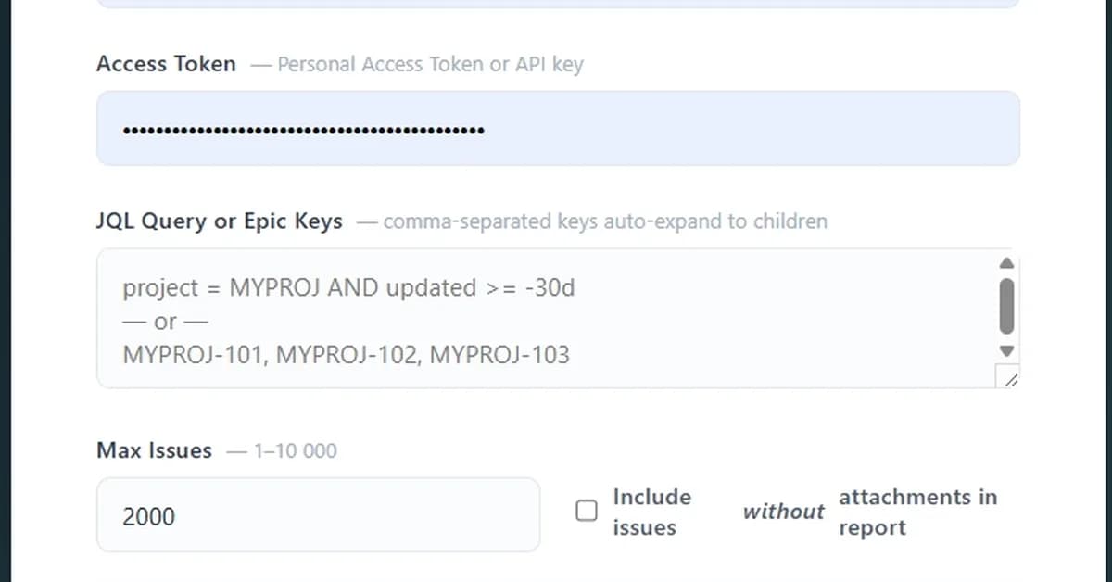1112x582 pixels.
Task: Click the 'Access Token' field label
Action: 166,63
